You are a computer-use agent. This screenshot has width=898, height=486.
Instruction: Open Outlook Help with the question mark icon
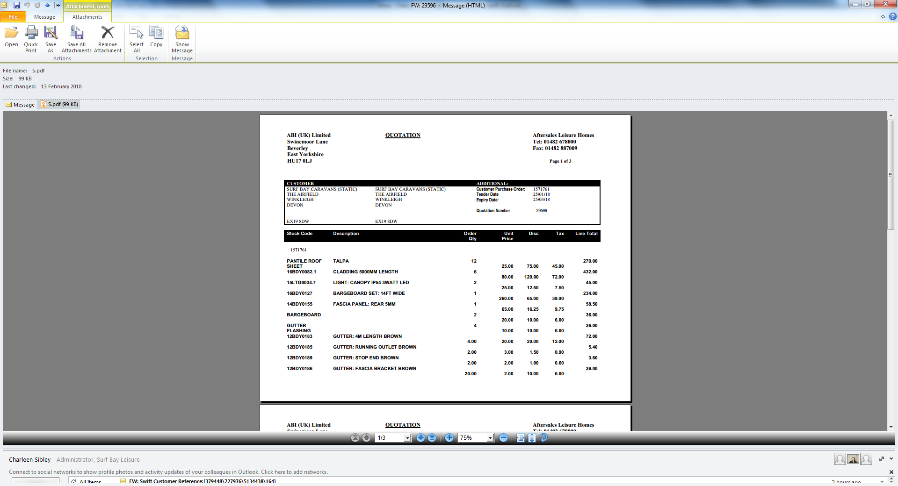892,16
